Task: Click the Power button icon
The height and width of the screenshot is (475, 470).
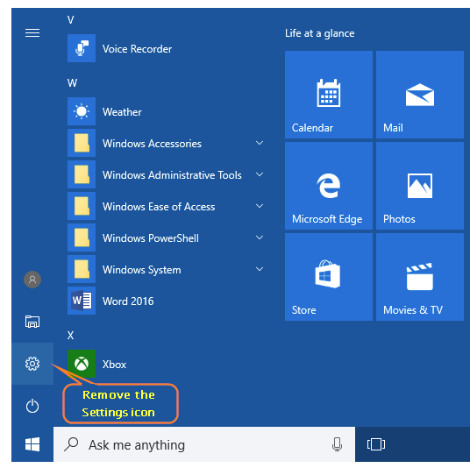Action: (32, 406)
